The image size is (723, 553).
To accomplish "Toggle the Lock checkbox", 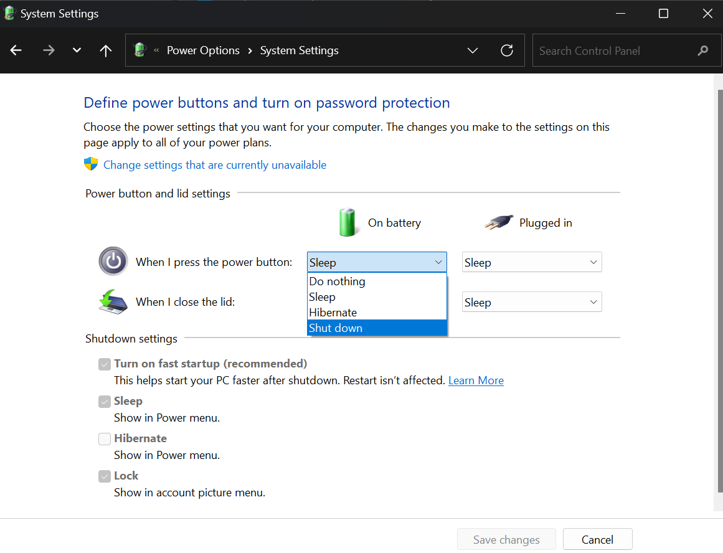I will pos(105,476).
